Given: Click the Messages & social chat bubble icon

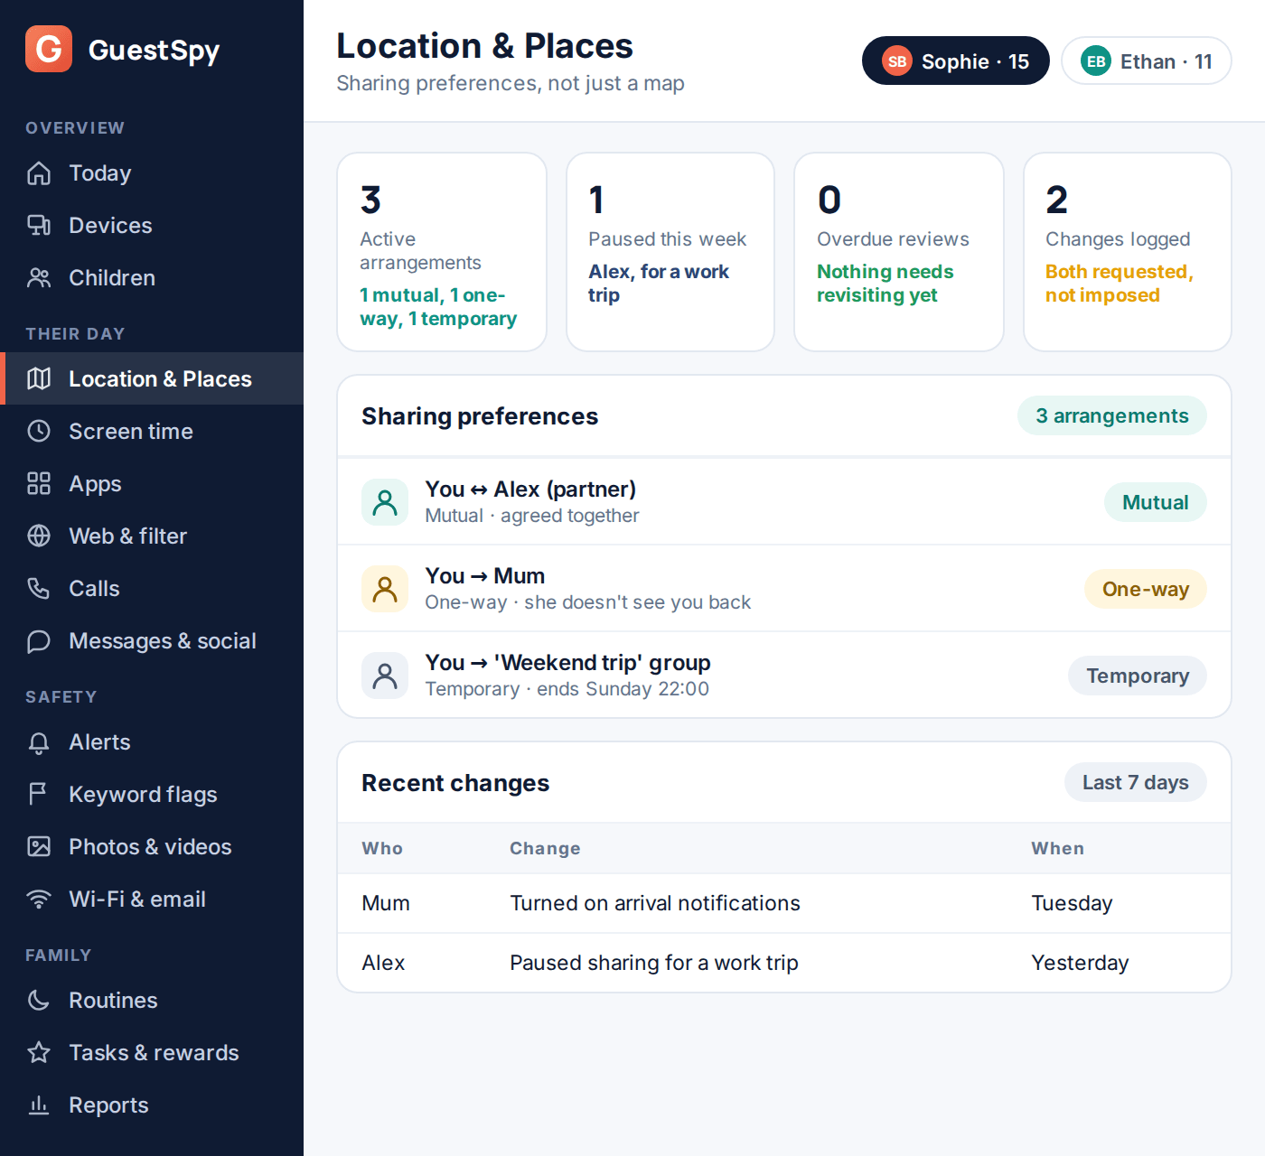Looking at the screenshot, I should [x=39, y=641].
